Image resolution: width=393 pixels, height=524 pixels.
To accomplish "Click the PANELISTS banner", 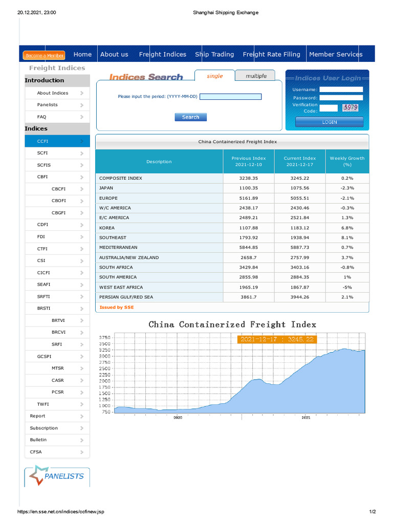I will click(x=57, y=476).
